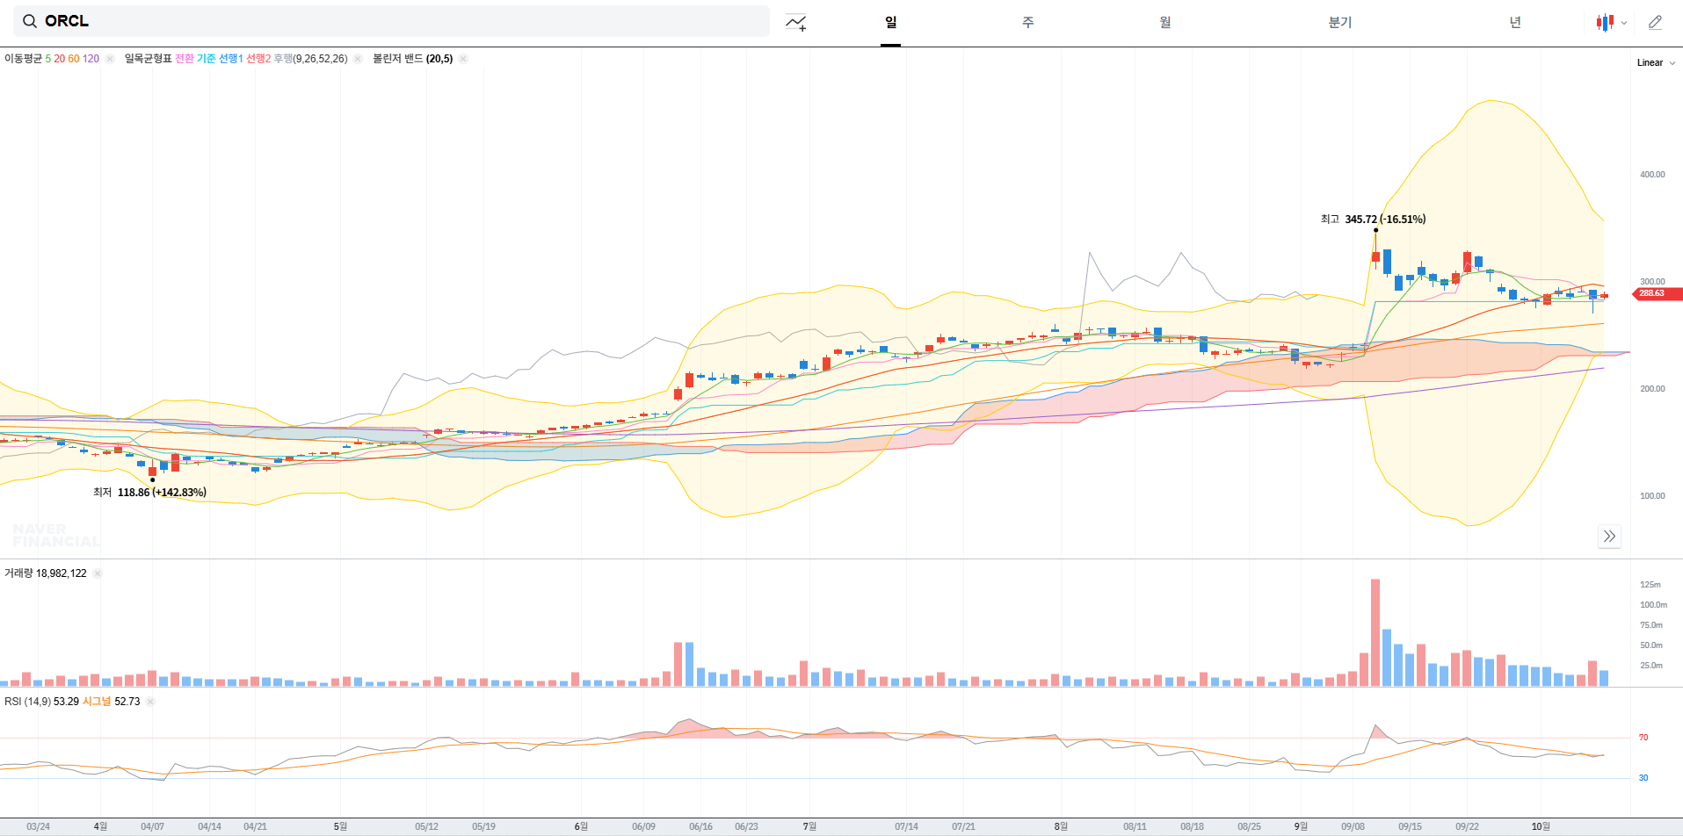Open the candlestick chart type dropdown

[1612, 23]
